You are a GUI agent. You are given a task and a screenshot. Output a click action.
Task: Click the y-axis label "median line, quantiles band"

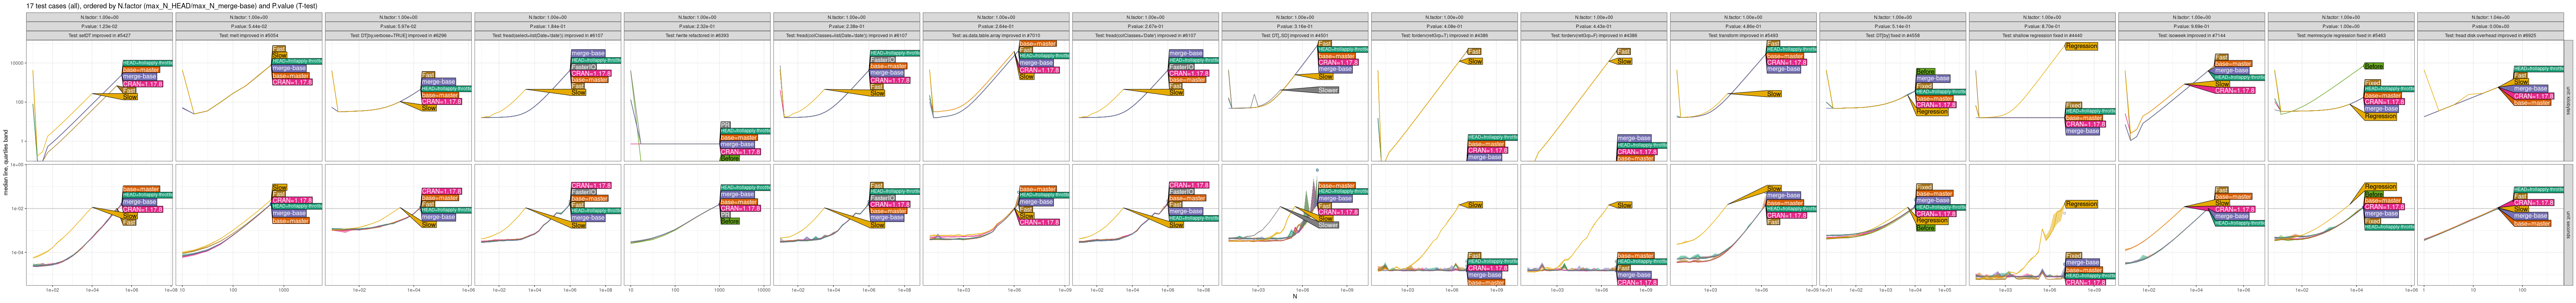pos(6,163)
